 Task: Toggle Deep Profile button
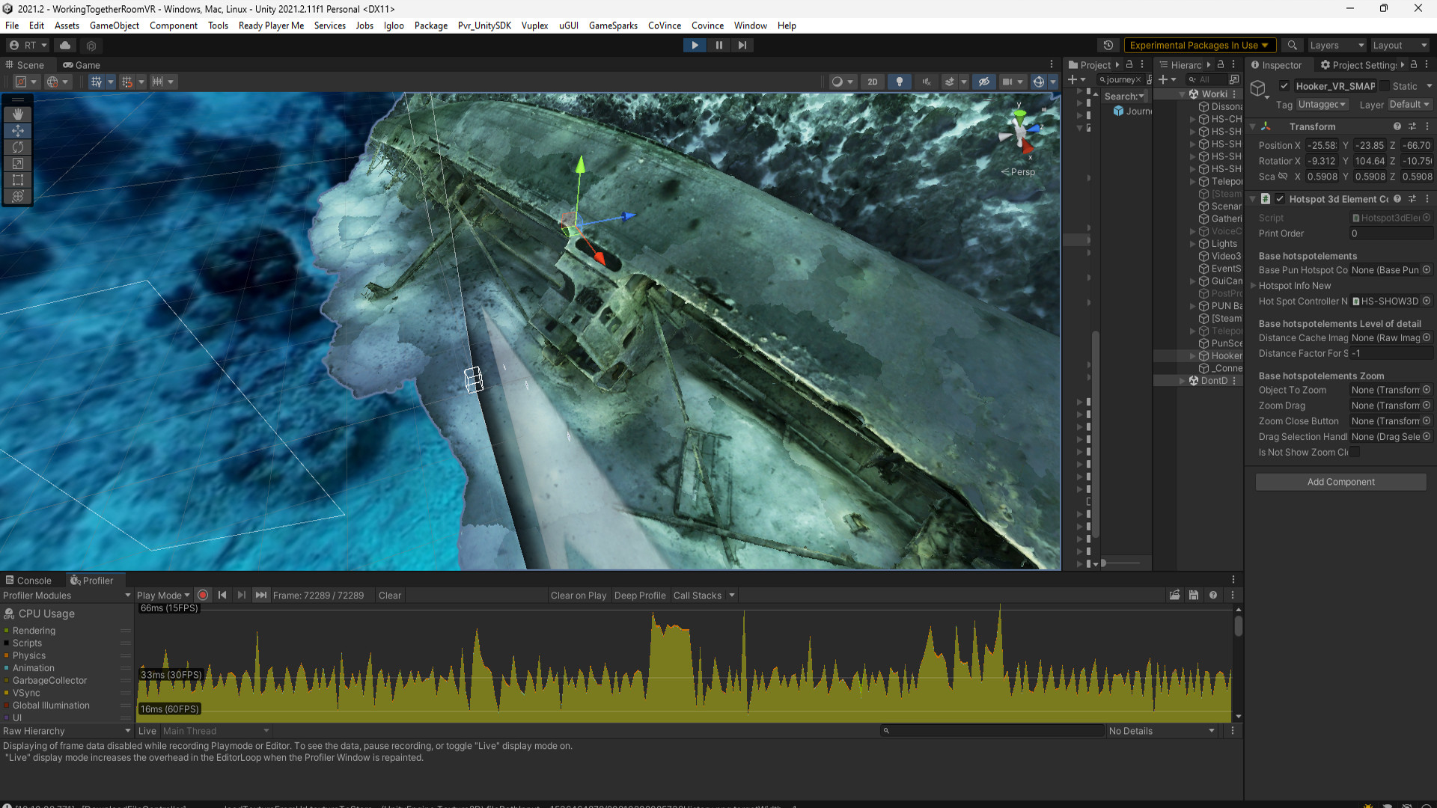click(x=640, y=596)
